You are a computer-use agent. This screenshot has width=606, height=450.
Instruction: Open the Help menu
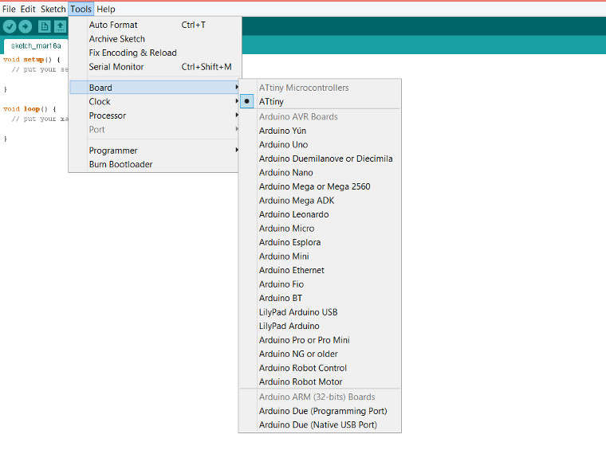coord(106,9)
